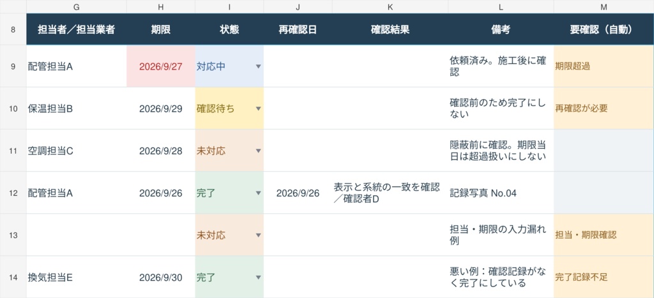Select column I header
Viewport: 654px width, 298px height.
[229, 6]
